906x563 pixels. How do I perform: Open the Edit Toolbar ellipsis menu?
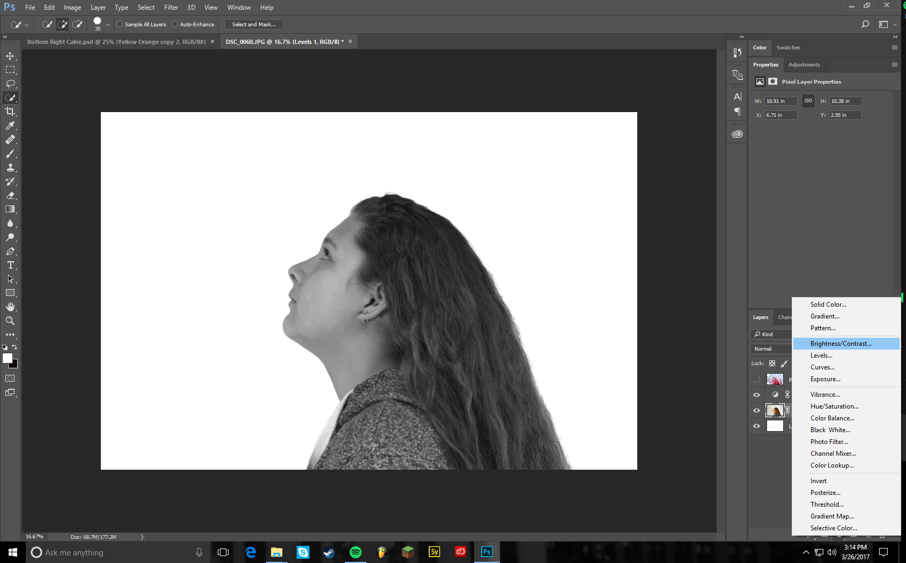coord(10,335)
